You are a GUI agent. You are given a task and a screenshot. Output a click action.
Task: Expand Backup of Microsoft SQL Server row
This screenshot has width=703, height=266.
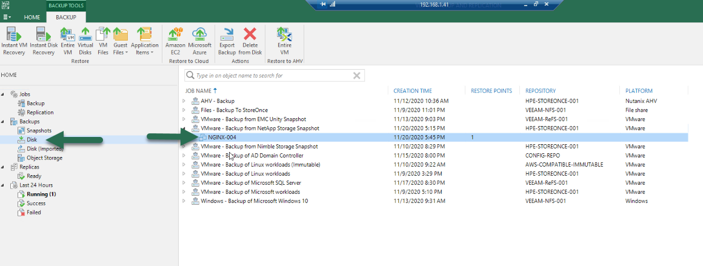(184, 182)
